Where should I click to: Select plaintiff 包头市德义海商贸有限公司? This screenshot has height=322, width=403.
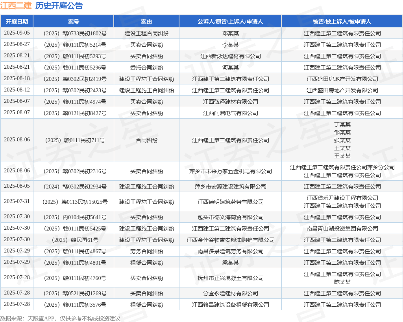click(x=231, y=217)
